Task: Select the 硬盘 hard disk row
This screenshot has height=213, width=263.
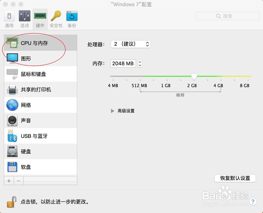Action: click(41, 151)
